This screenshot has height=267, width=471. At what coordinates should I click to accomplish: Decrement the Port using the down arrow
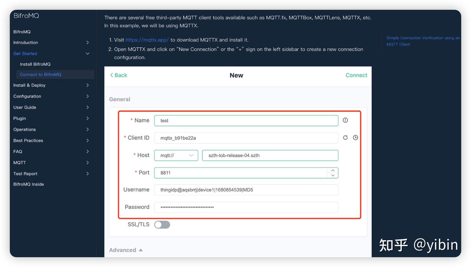[333, 175]
